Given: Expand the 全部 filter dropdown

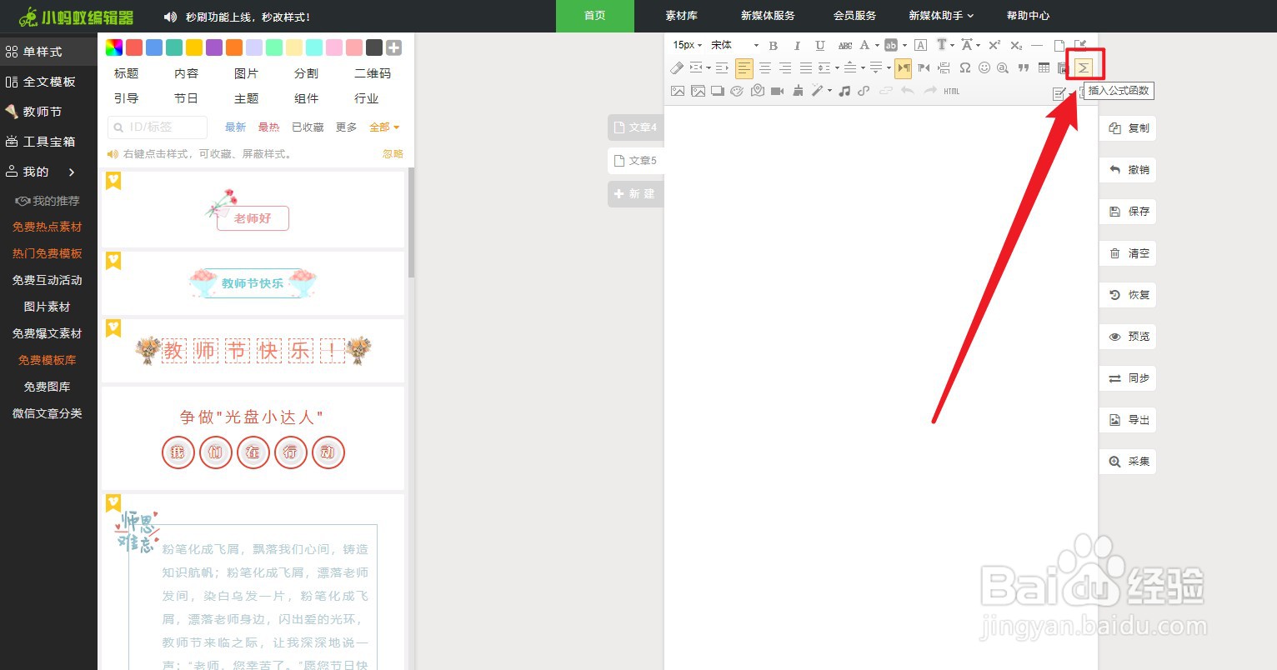Looking at the screenshot, I should click(x=379, y=127).
